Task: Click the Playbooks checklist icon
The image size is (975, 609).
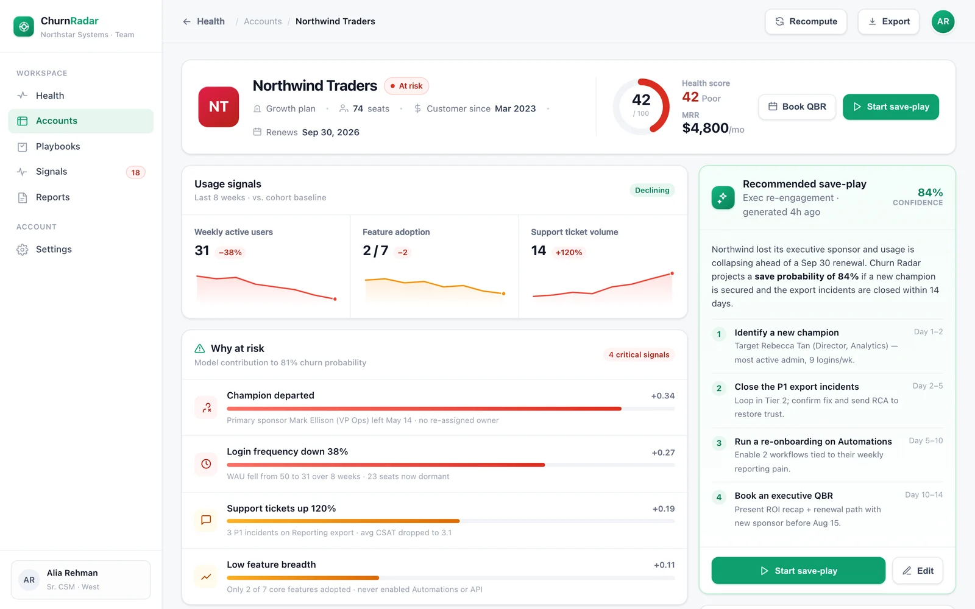Action: pyautogui.click(x=23, y=147)
